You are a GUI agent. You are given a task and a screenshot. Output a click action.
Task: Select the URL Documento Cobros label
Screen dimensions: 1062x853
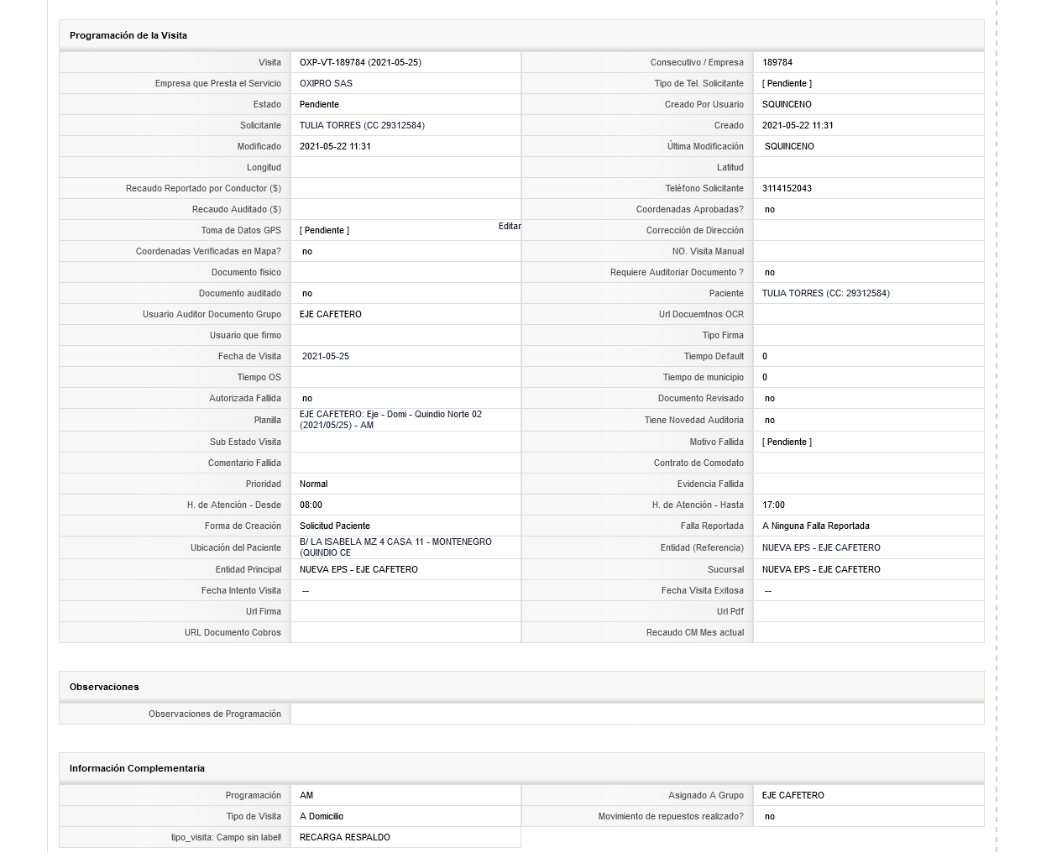pyautogui.click(x=233, y=632)
